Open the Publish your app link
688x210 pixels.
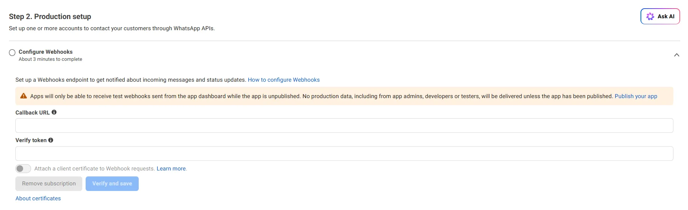pos(636,96)
